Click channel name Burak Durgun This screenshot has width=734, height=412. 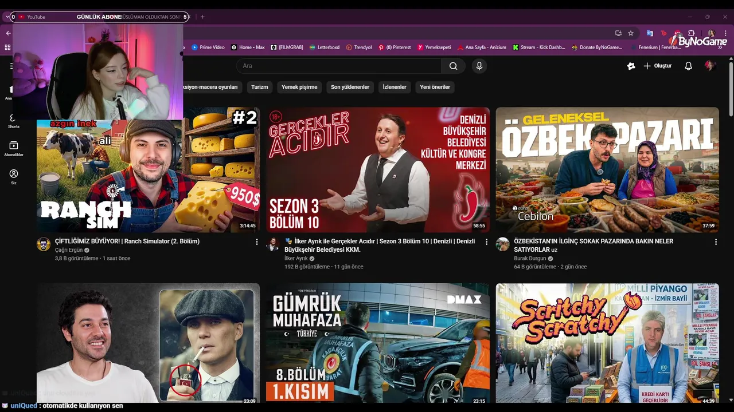click(x=530, y=259)
